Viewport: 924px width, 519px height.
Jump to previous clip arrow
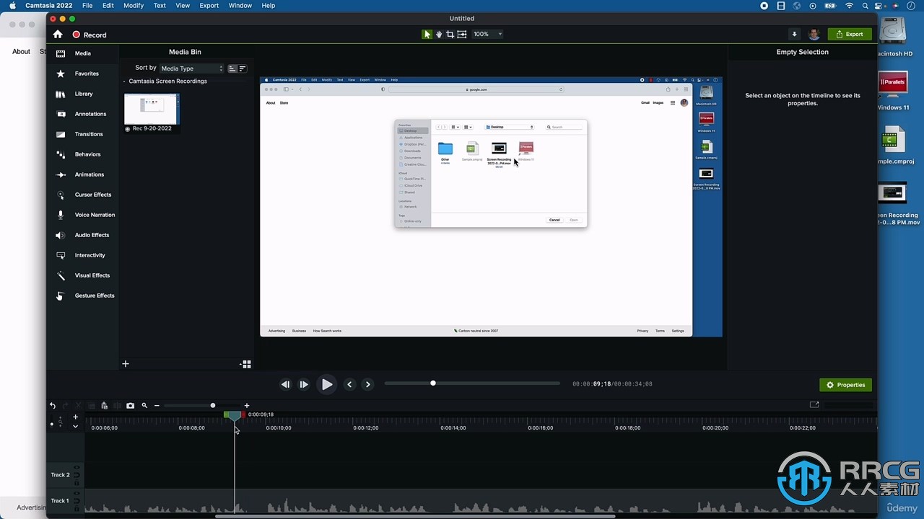point(349,384)
